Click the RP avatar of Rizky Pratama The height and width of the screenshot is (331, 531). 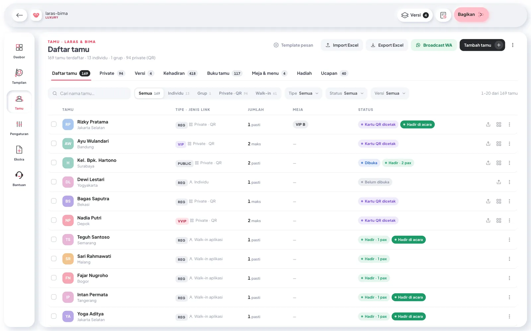[x=68, y=124]
